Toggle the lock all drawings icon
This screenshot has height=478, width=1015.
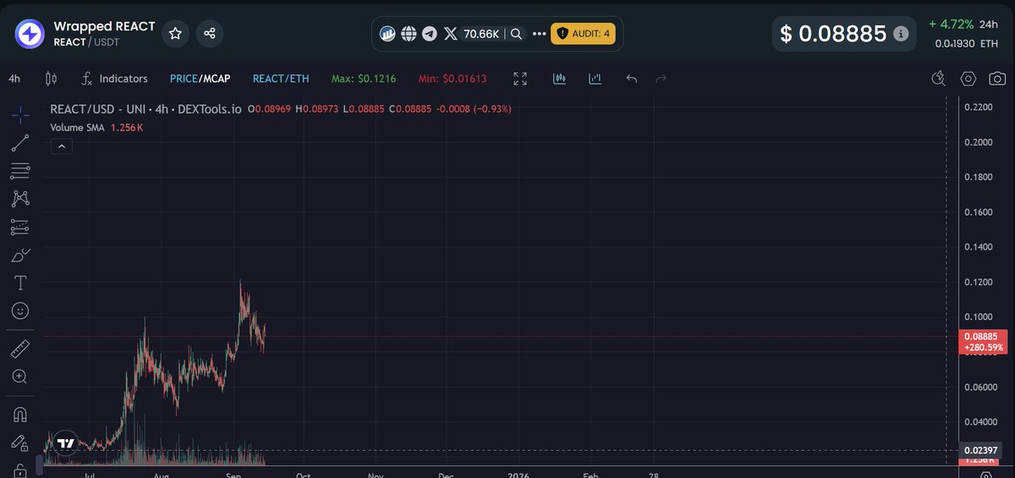coord(20,470)
